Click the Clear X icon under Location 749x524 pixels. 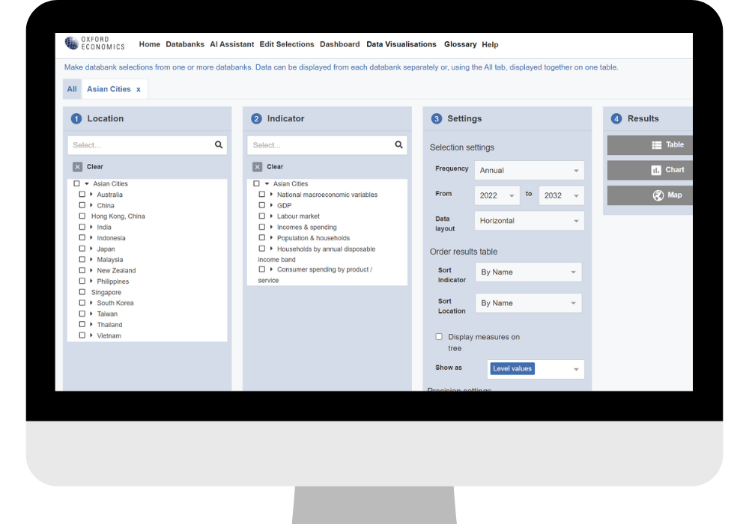[77, 167]
